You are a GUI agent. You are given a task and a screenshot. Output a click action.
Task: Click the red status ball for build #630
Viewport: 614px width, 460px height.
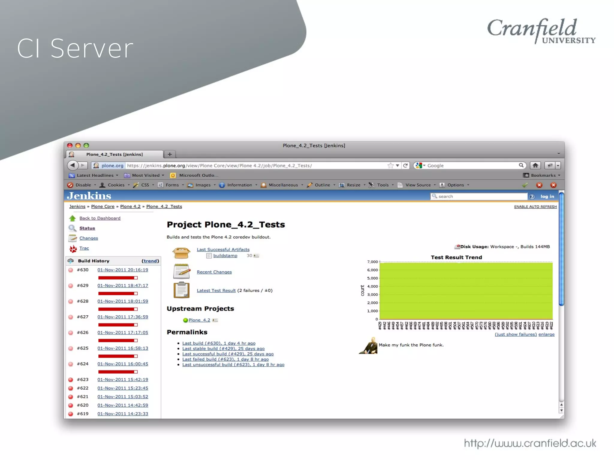71,270
